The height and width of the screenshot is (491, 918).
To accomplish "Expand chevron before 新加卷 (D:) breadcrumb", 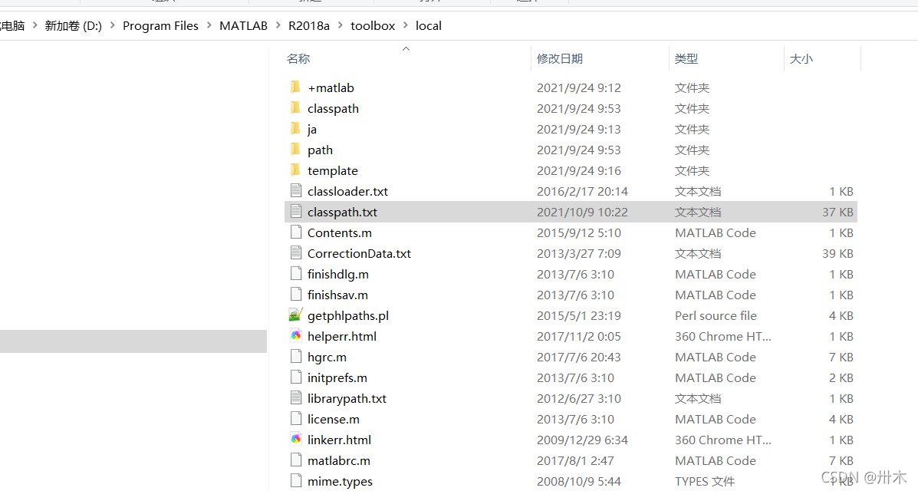I will click(35, 25).
